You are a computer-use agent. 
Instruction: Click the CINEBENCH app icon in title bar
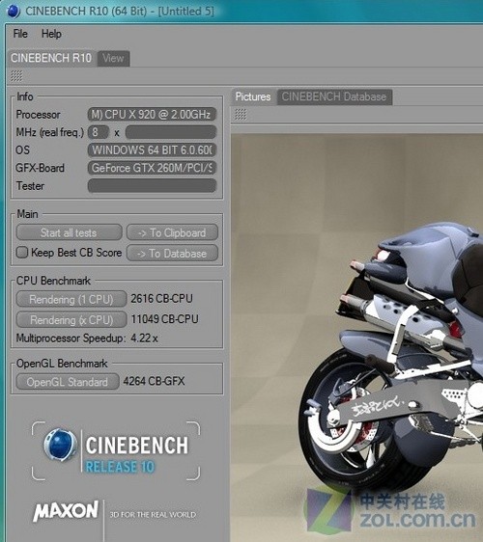[14, 11]
